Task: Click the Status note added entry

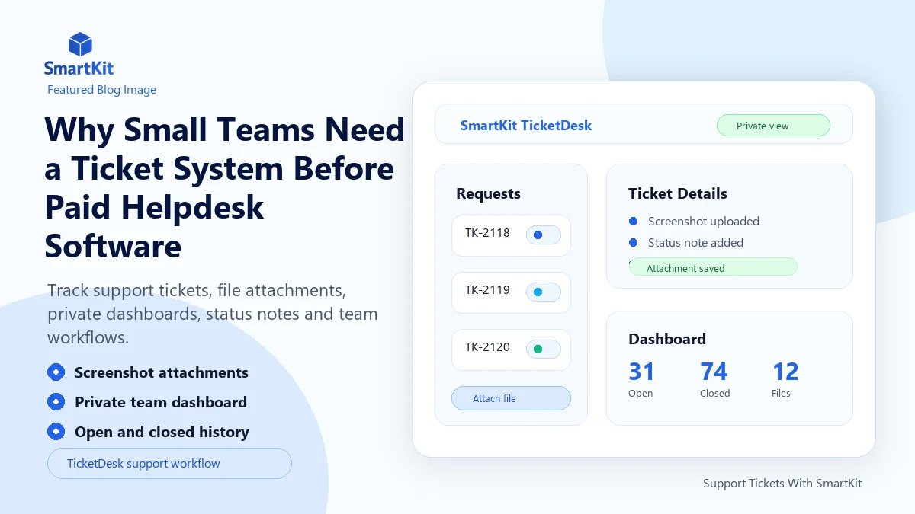Action: click(695, 243)
